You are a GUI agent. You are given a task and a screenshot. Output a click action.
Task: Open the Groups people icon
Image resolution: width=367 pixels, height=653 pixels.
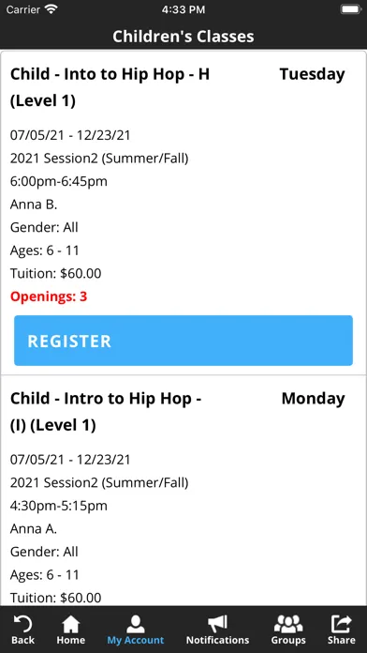(288, 623)
